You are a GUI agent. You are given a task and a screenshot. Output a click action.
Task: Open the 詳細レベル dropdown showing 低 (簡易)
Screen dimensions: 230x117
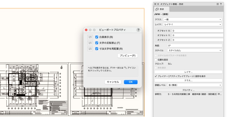(x=195, y=85)
